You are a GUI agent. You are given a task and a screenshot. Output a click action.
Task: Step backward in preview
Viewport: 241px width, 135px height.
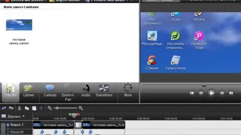pos(201,93)
